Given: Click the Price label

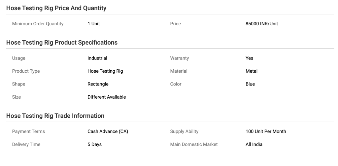Looking at the screenshot, I should pyautogui.click(x=176, y=24).
